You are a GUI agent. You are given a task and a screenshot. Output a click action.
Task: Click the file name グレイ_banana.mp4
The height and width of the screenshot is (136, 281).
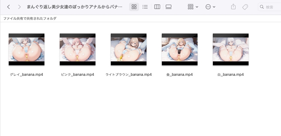[26, 75]
